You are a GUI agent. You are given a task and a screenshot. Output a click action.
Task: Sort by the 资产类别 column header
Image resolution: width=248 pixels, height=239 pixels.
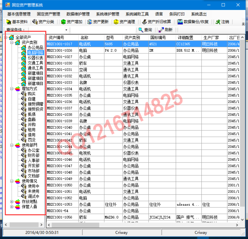click(x=136, y=38)
